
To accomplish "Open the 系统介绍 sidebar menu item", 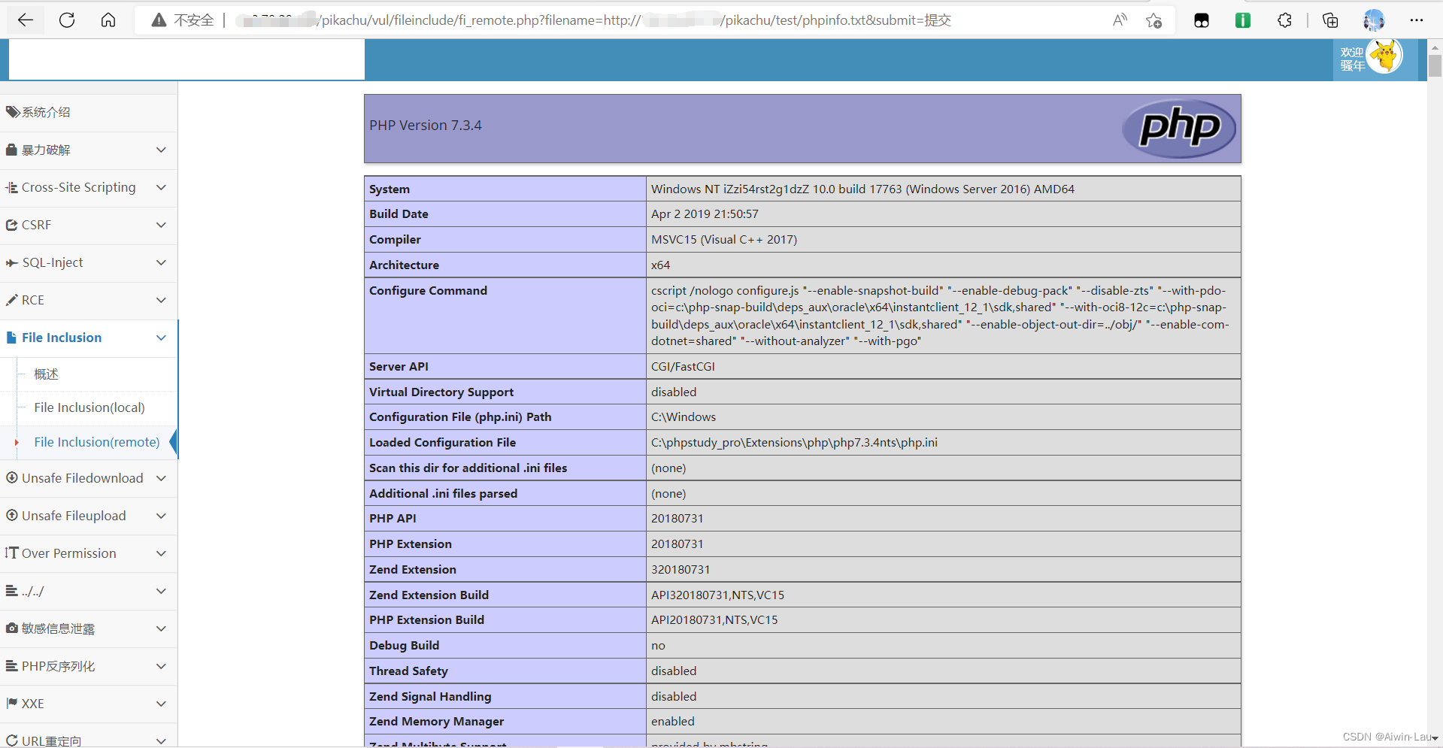I will (x=89, y=112).
